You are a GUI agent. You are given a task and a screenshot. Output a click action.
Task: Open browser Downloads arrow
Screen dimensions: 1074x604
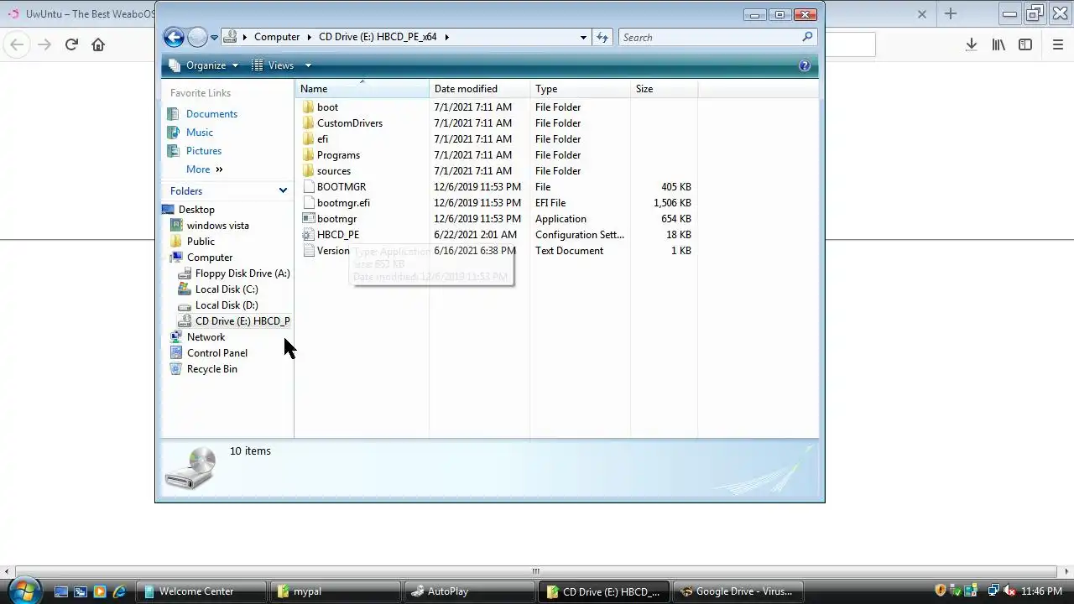(x=972, y=44)
